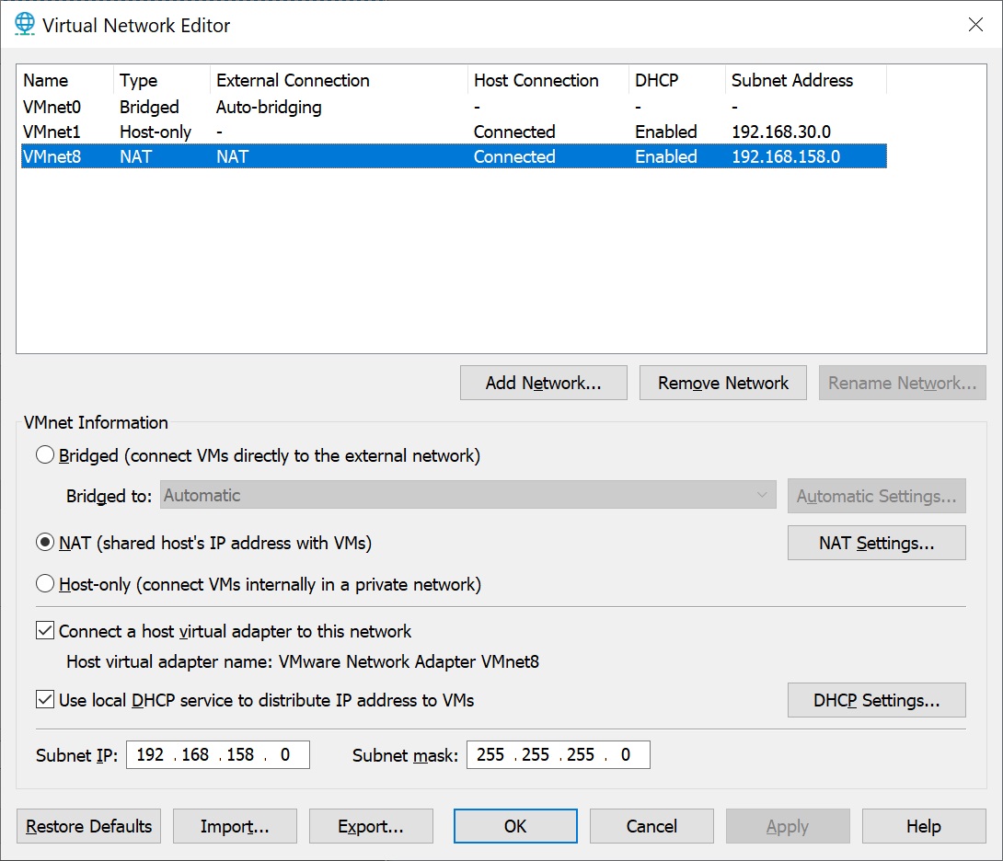Viewport: 1003px width, 861px height.
Task: Click the 192.168.158.0 subnet address cell
Action: pos(786,156)
